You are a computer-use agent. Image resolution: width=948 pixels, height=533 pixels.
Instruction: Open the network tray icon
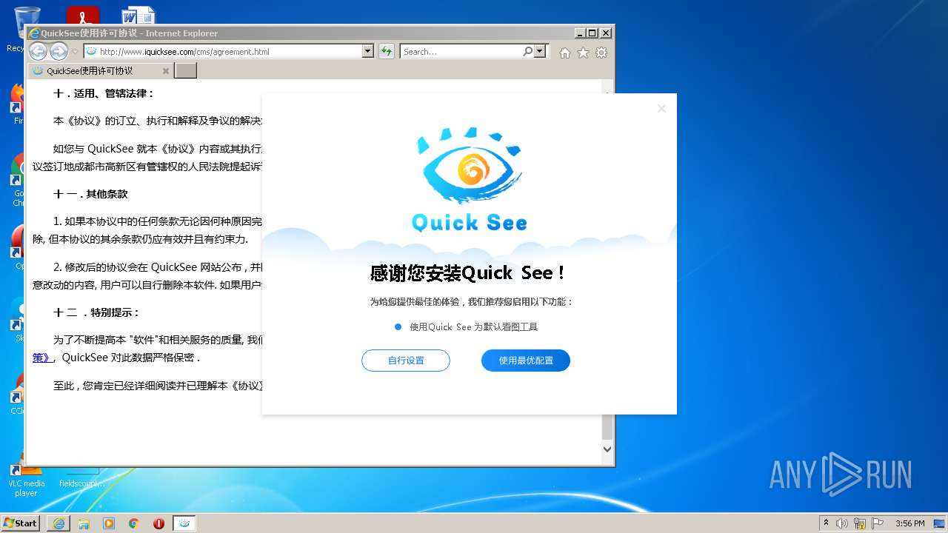coord(860,523)
